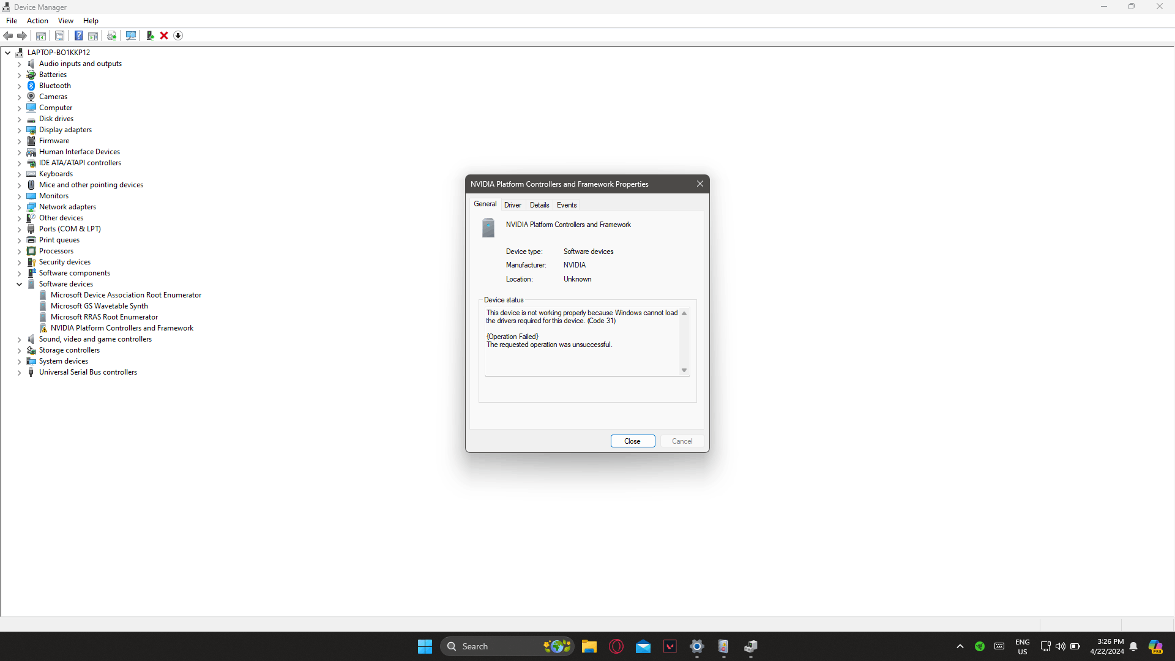Open the Events tab

tap(566, 205)
